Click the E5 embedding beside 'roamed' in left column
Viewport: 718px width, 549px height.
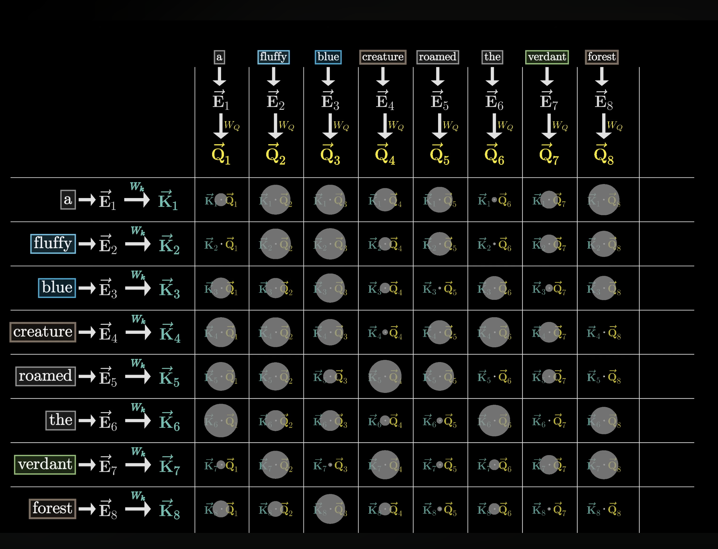108,377
